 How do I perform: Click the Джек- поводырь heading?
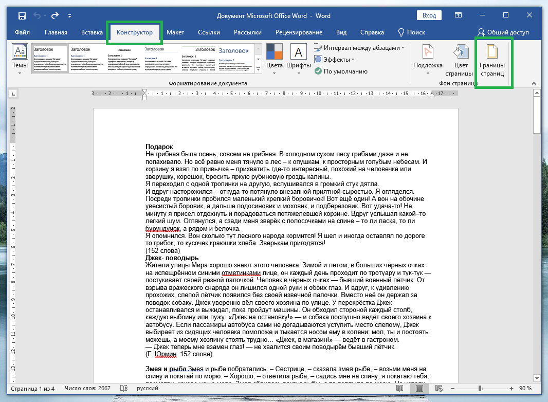[172, 258]
